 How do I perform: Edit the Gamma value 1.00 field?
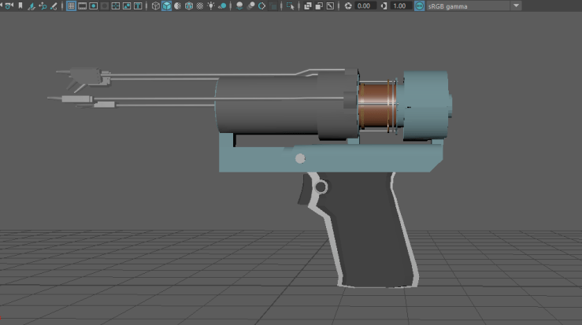(x=401, y=6)
